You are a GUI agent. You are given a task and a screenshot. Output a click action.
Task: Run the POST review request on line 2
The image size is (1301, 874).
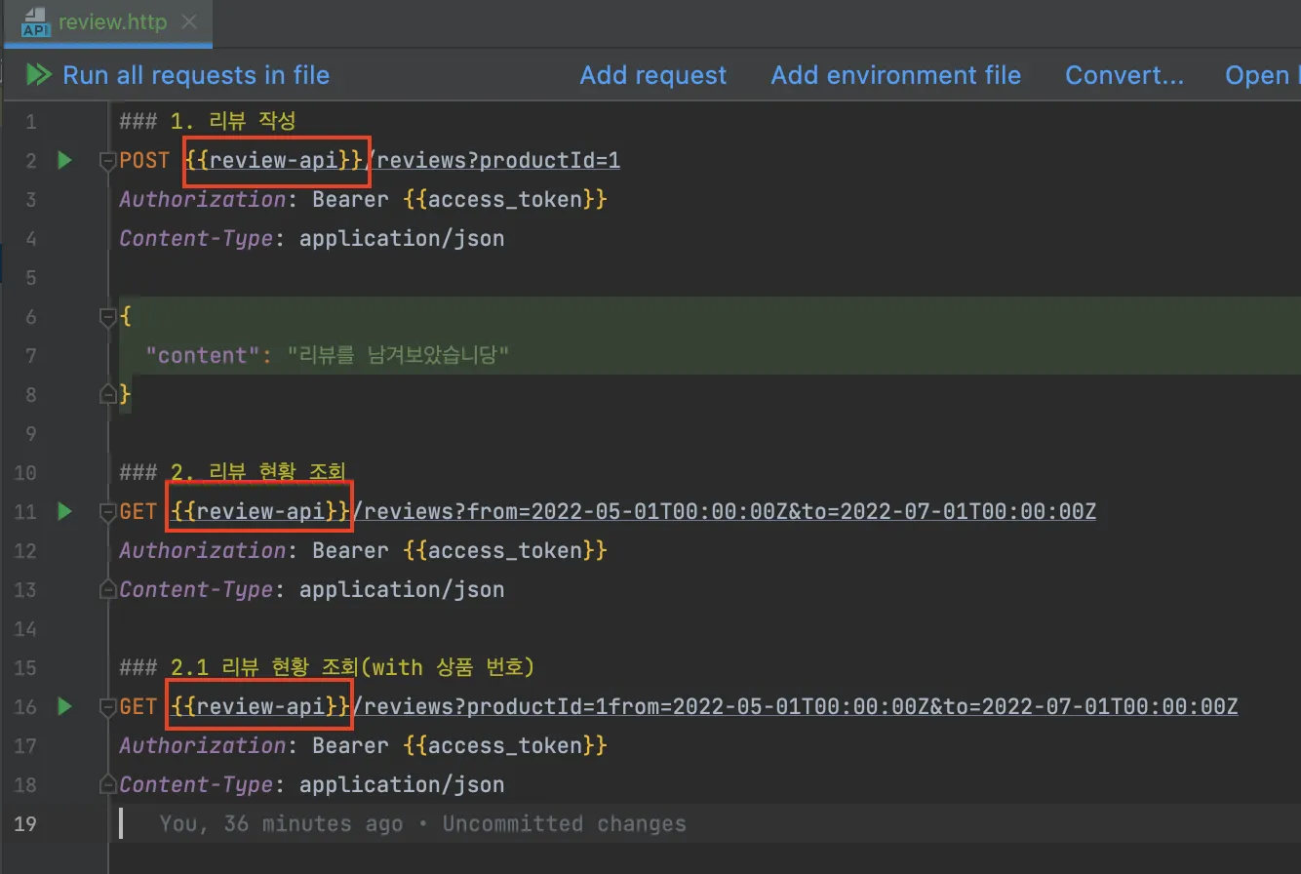pos(64,160)
